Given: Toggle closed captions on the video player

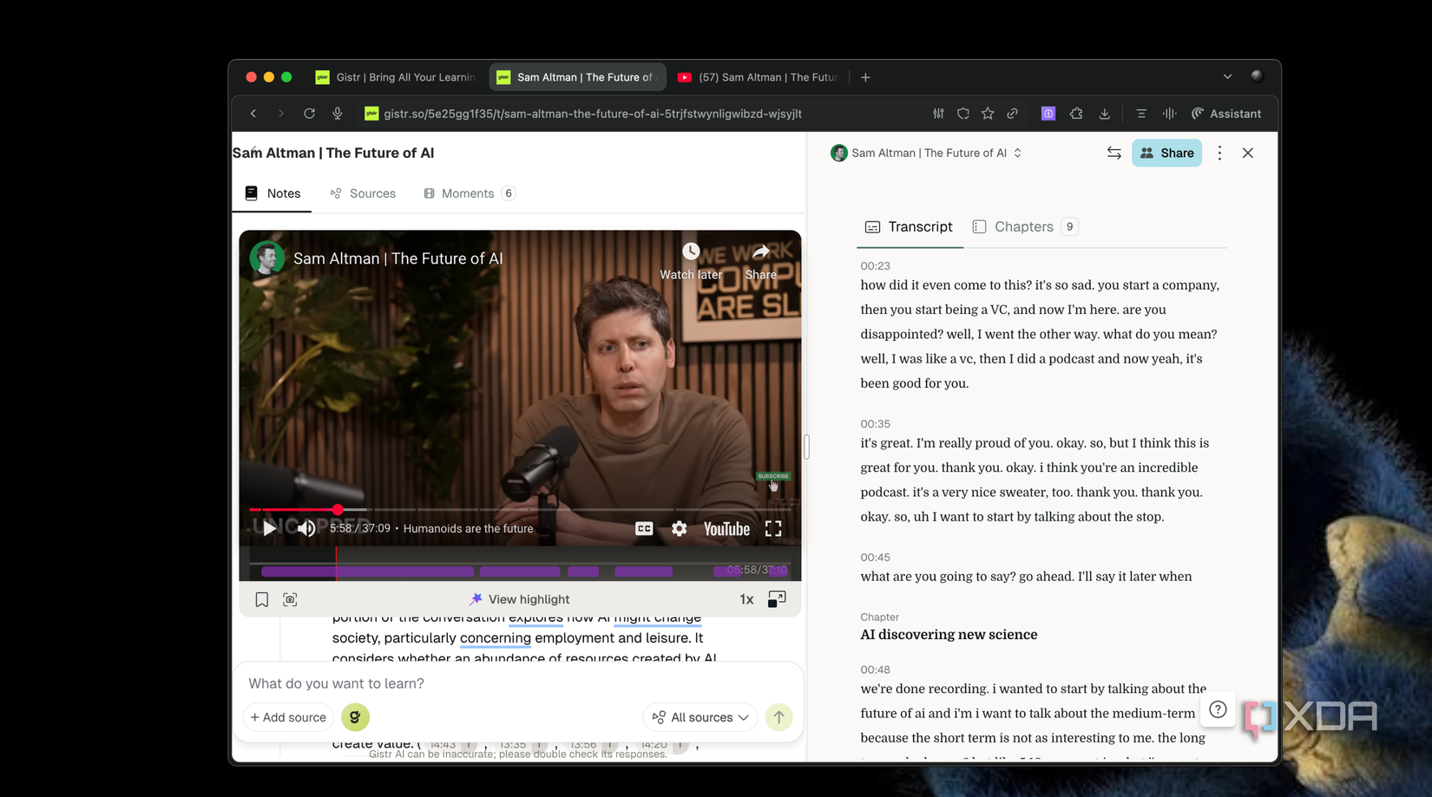Looking at the screenshot, I should tap(644, 528).
